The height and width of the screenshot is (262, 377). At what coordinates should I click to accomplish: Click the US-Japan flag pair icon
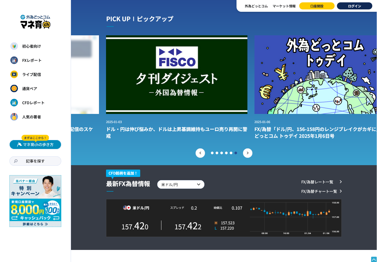point(127,208)
